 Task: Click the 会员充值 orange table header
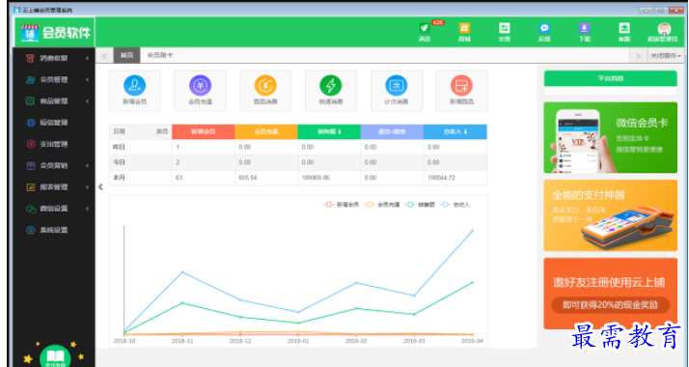(266, 132)
